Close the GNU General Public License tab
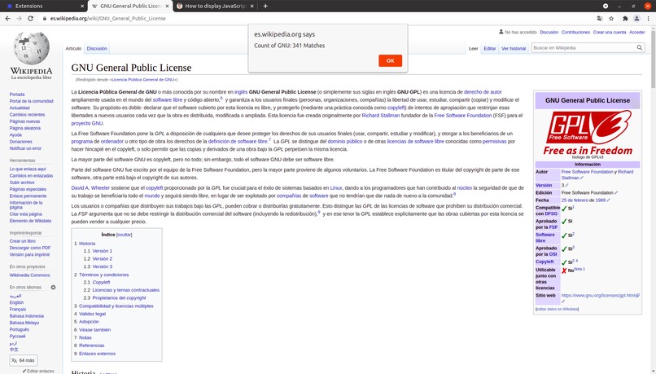Viewport: 656px width, 374px height. point(168,6)
